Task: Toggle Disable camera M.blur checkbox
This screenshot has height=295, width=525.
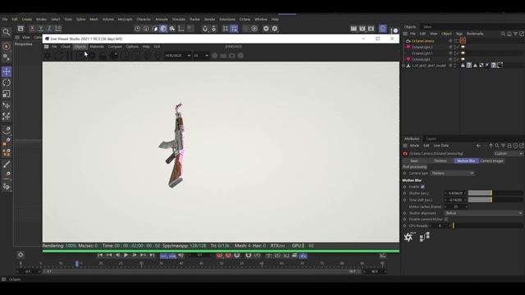Action: [446, 220]
